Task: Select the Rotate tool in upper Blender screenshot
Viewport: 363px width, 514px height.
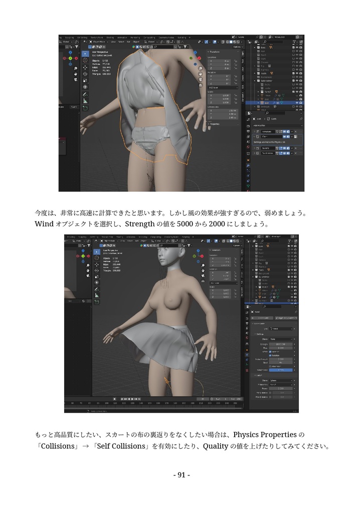Action: (85, 74)
